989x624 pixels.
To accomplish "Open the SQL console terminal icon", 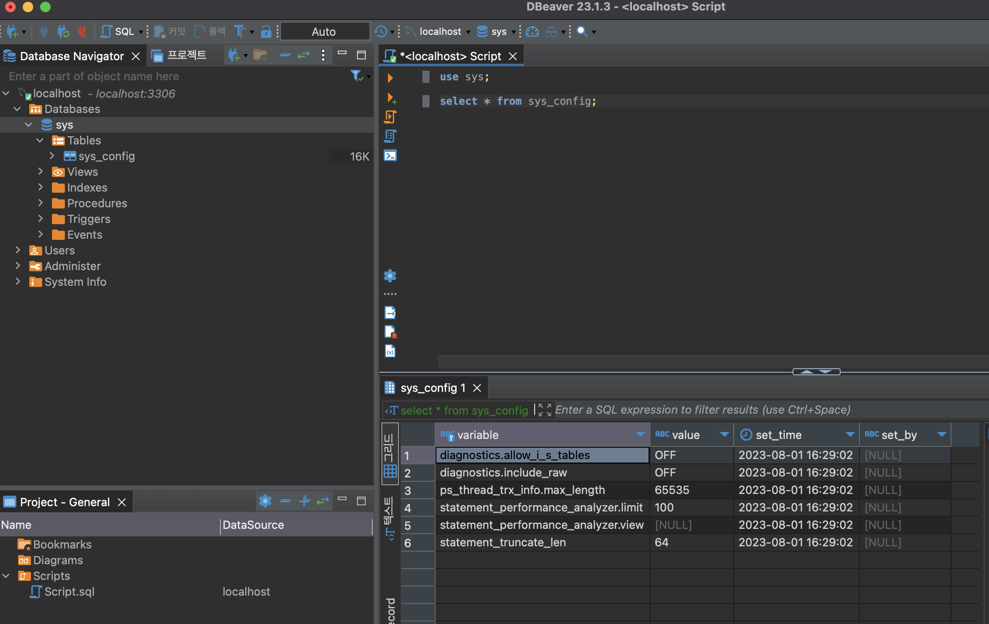I will (x=390, y=155).
